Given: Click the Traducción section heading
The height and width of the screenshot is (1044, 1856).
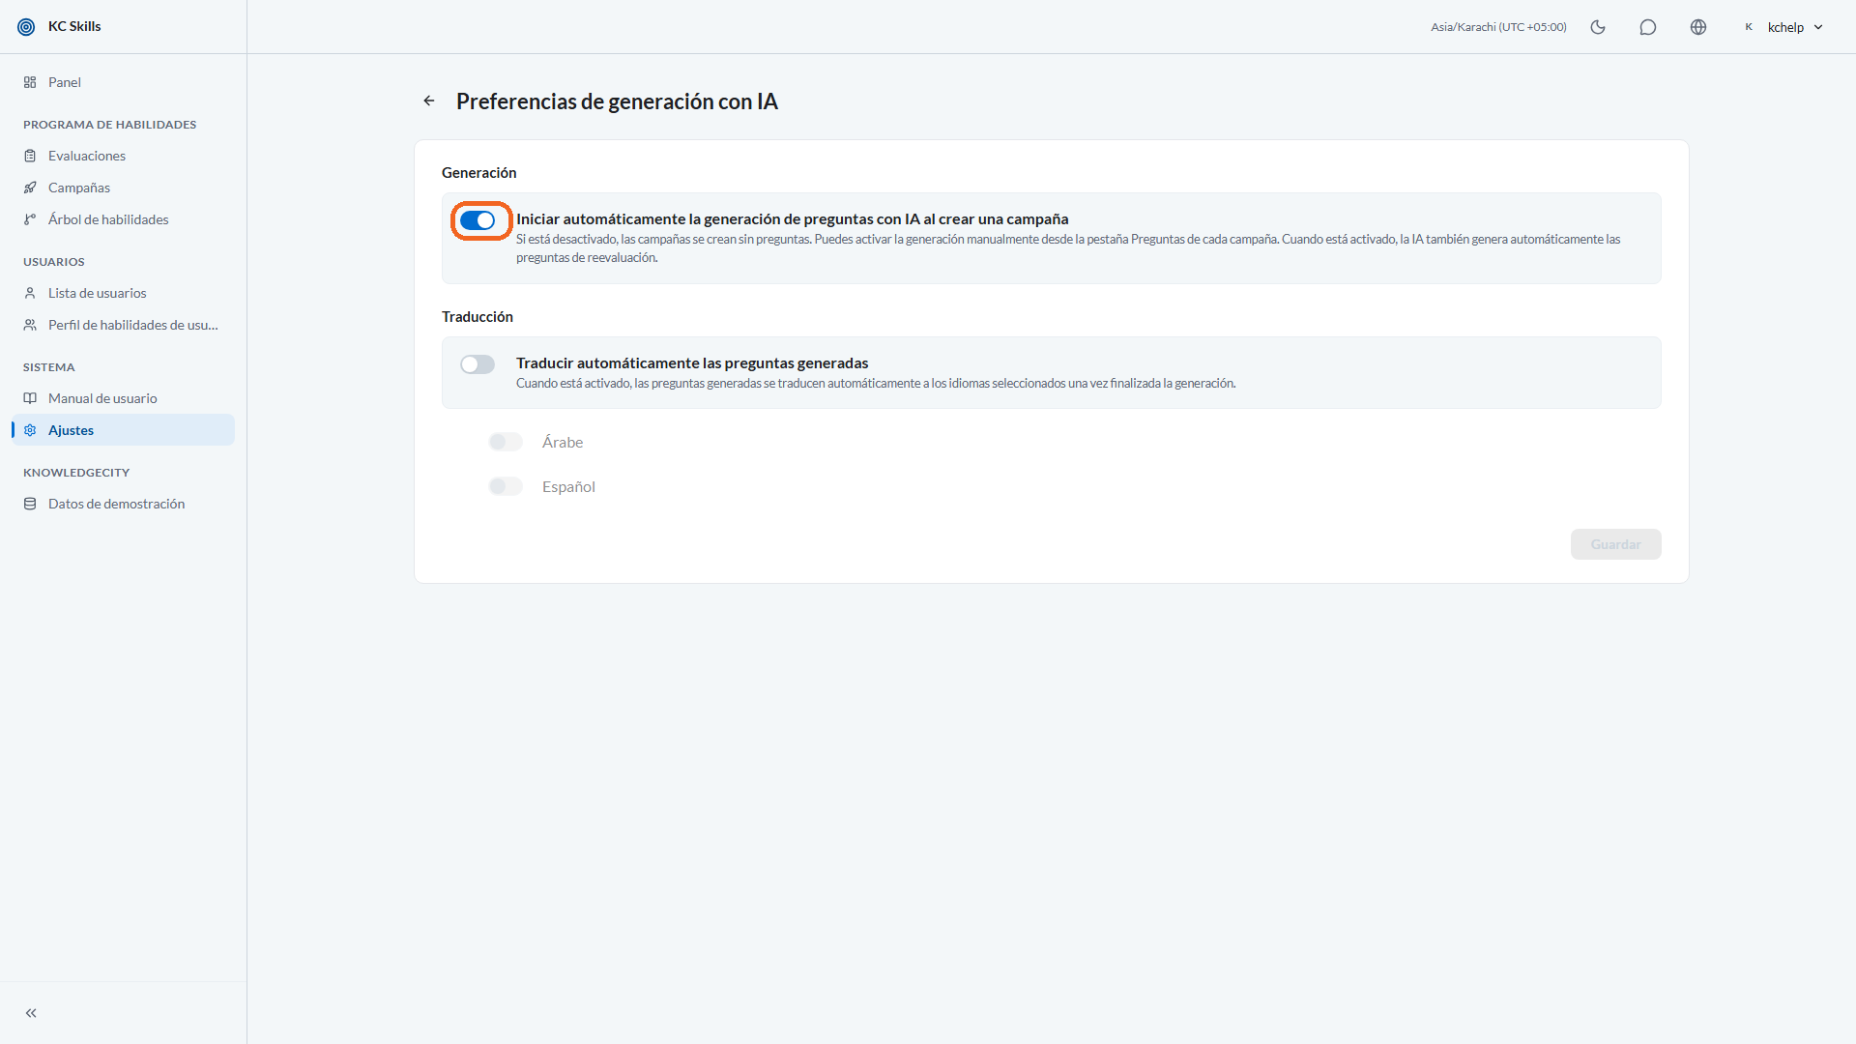Looking at the screenshot, I should coord(478,316).
